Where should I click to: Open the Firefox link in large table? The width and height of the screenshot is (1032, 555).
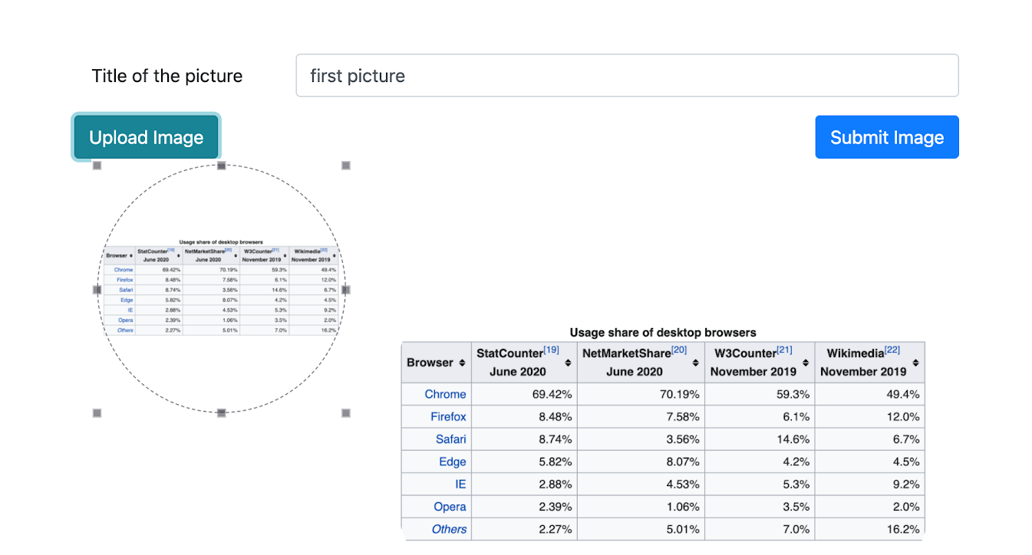(447, 417)
